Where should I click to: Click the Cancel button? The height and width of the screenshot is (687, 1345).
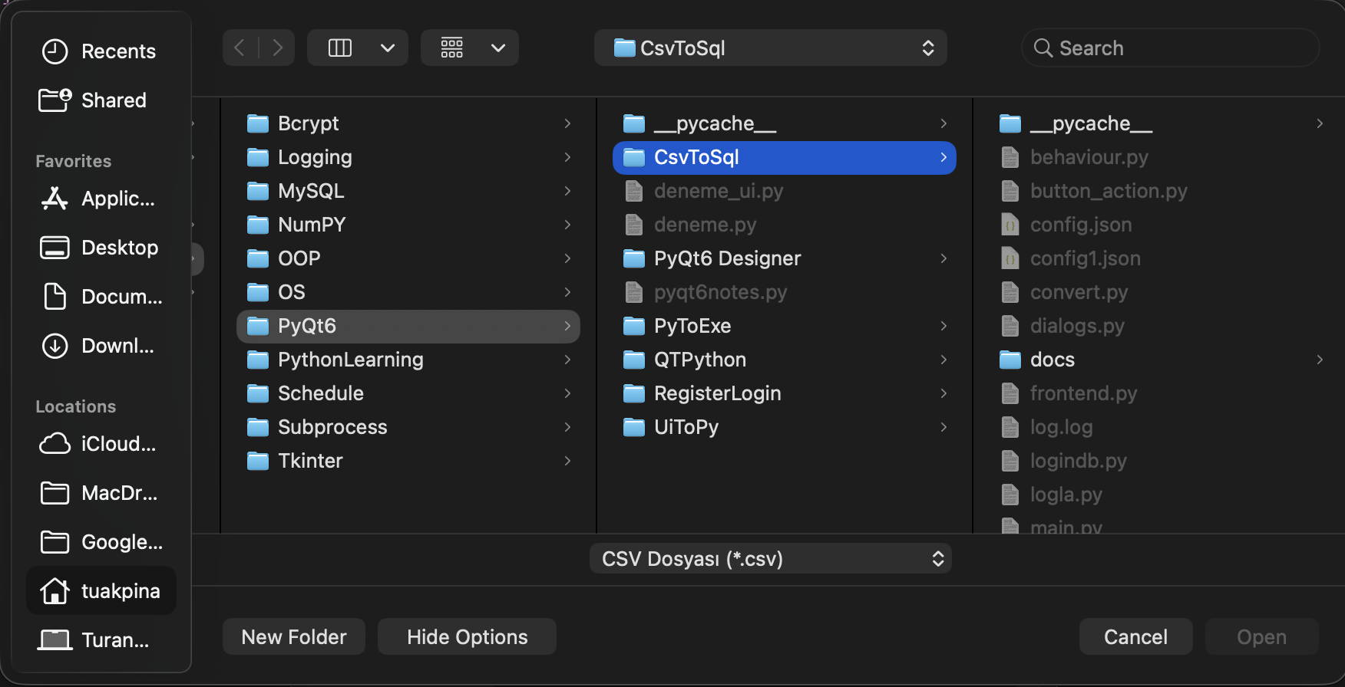pyautogui.click(x=1135, y=636)
